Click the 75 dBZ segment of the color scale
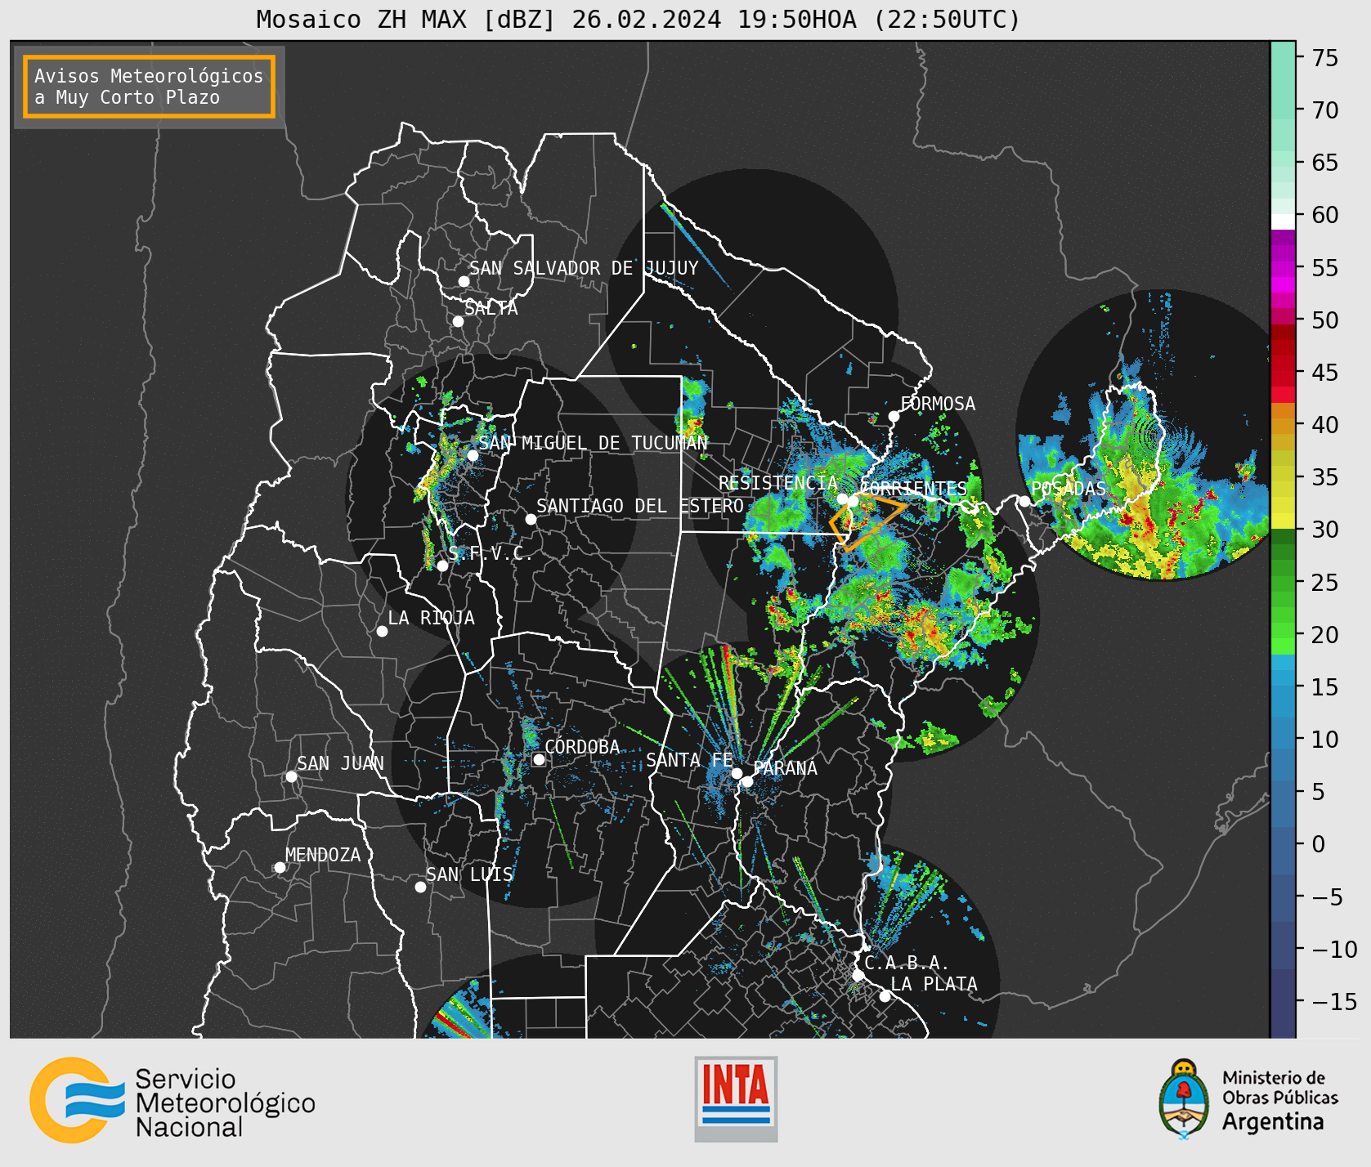Viewport: 1371px width, 1167px height. click(x=1283, y=57)
